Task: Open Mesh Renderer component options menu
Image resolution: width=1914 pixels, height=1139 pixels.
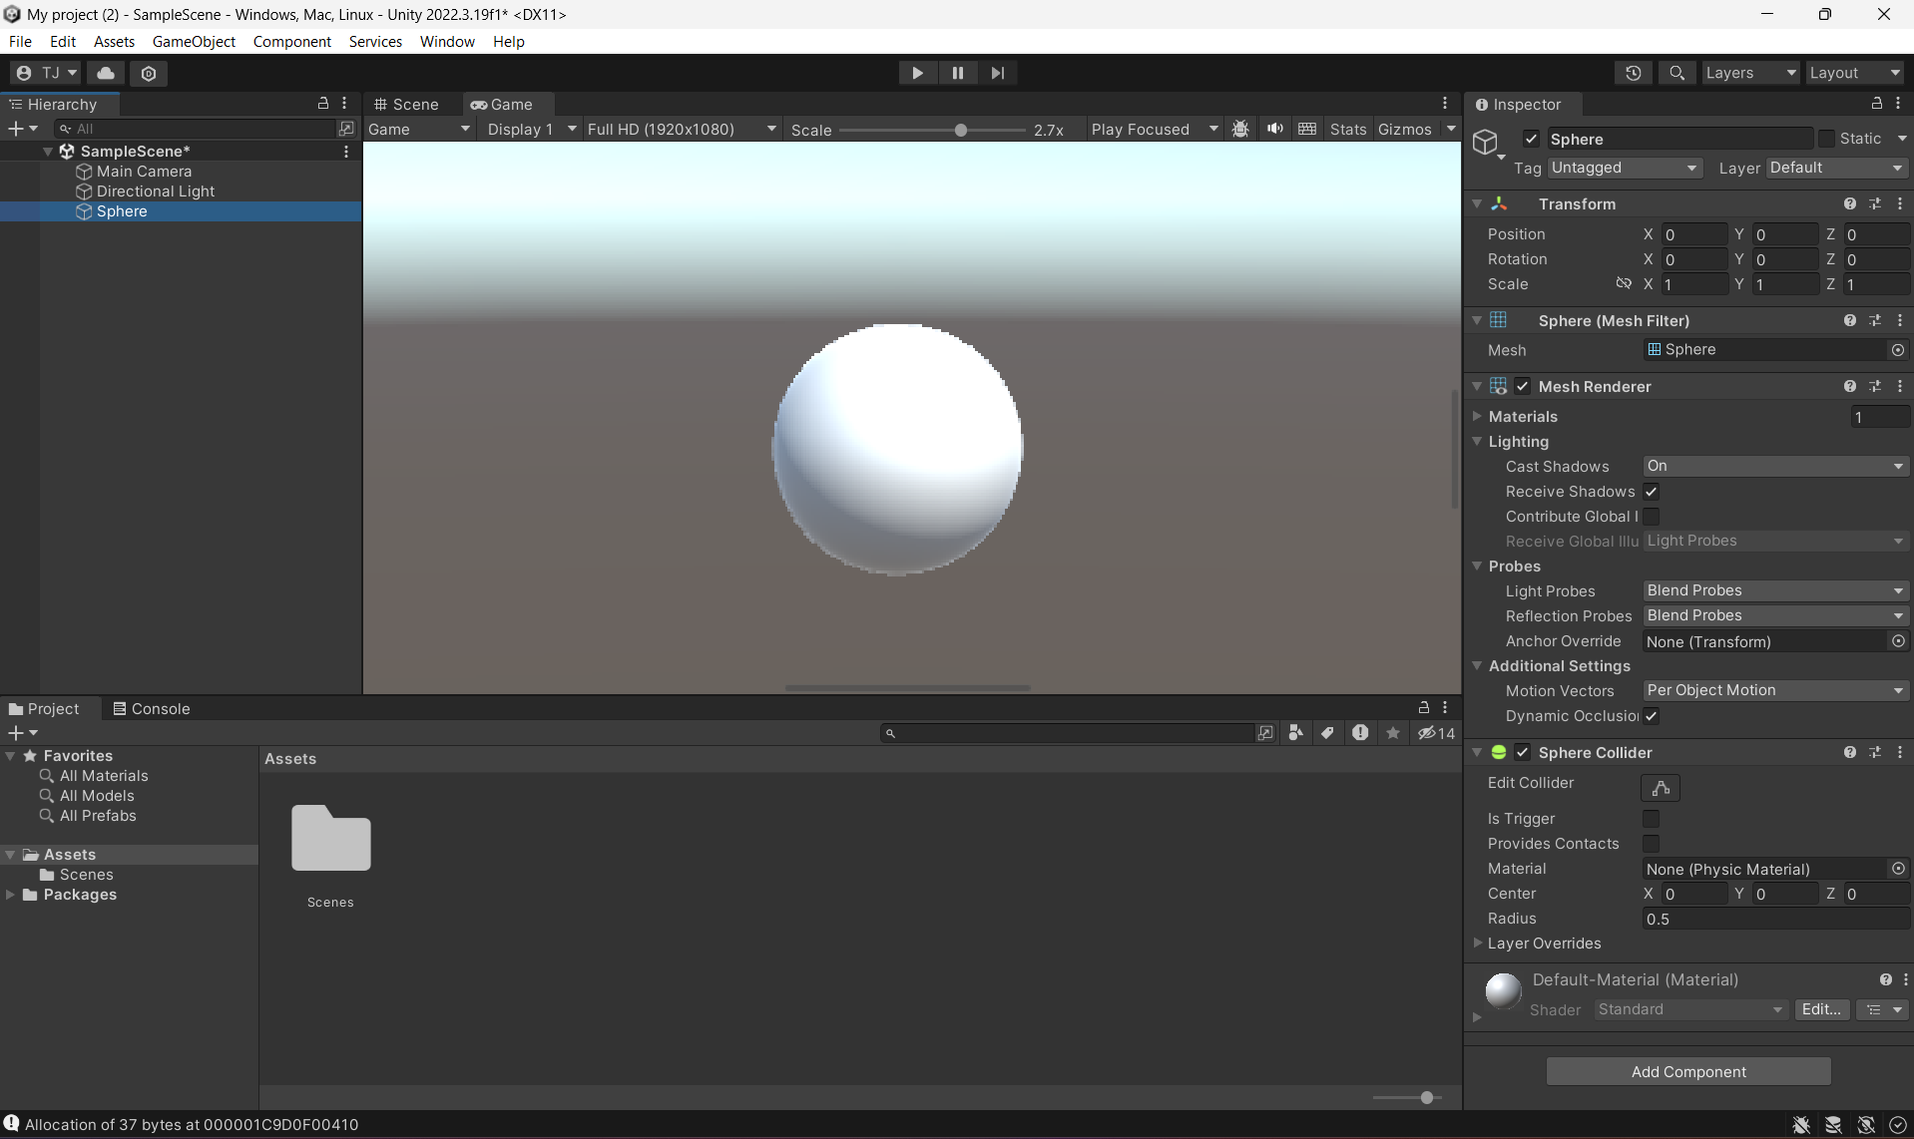Action: (x=1900, y=386)
